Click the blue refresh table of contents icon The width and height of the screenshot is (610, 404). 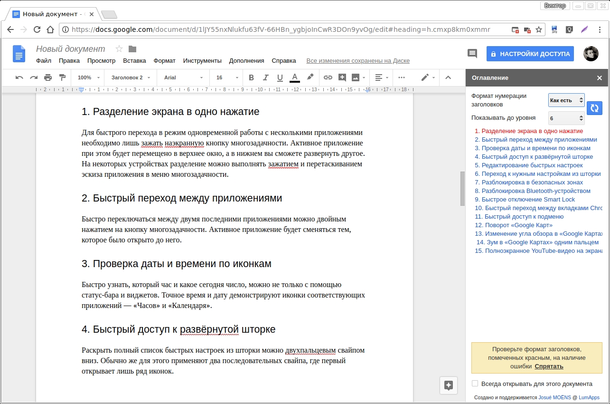click(x=594, y=108)
